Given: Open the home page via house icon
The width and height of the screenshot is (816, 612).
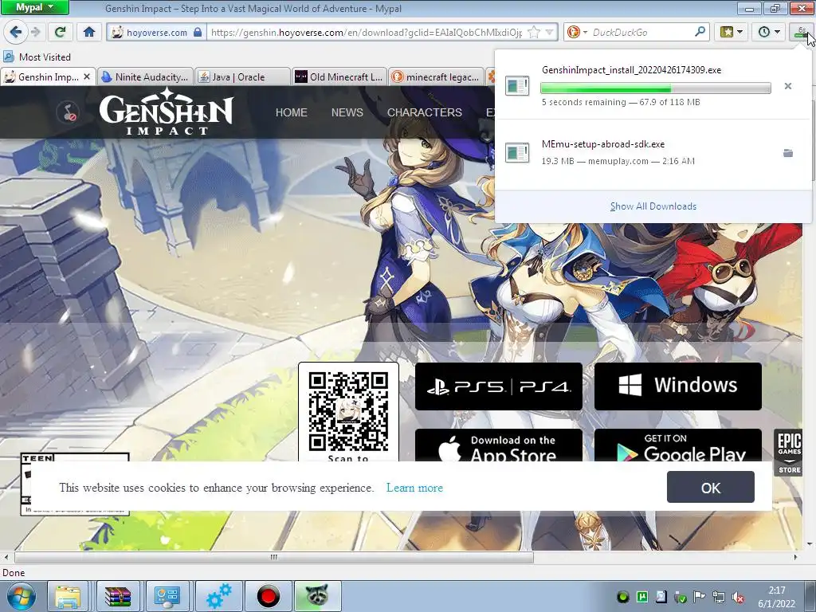Looking at the screenshot, I should tap(89, 32).
